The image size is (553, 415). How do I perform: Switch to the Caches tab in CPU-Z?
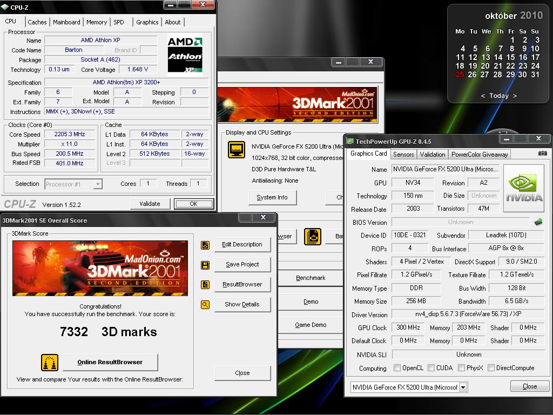click(37, 22)
